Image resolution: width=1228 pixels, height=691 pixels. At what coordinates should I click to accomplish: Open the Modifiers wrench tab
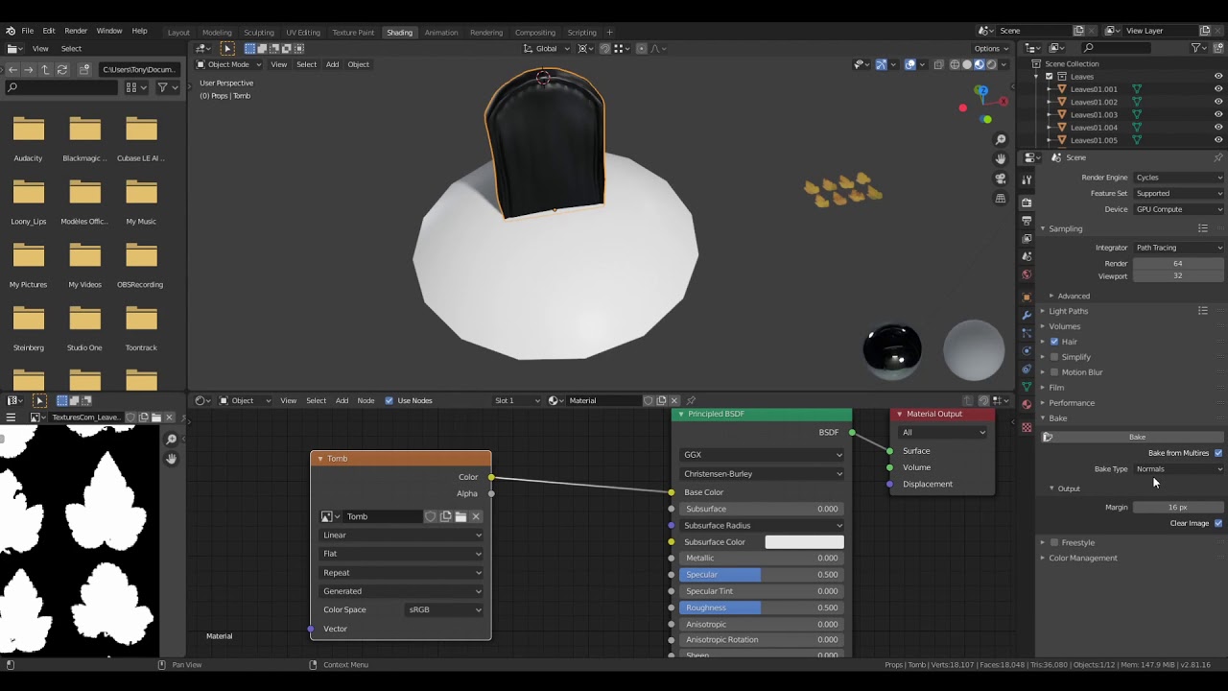(1027, 315)
